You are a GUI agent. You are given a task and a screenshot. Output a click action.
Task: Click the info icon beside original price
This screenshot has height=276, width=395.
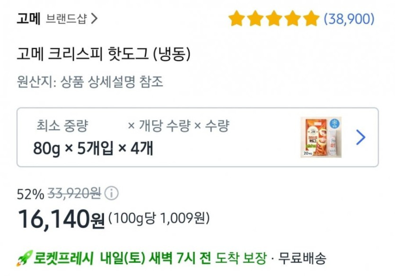click(112, 194)
